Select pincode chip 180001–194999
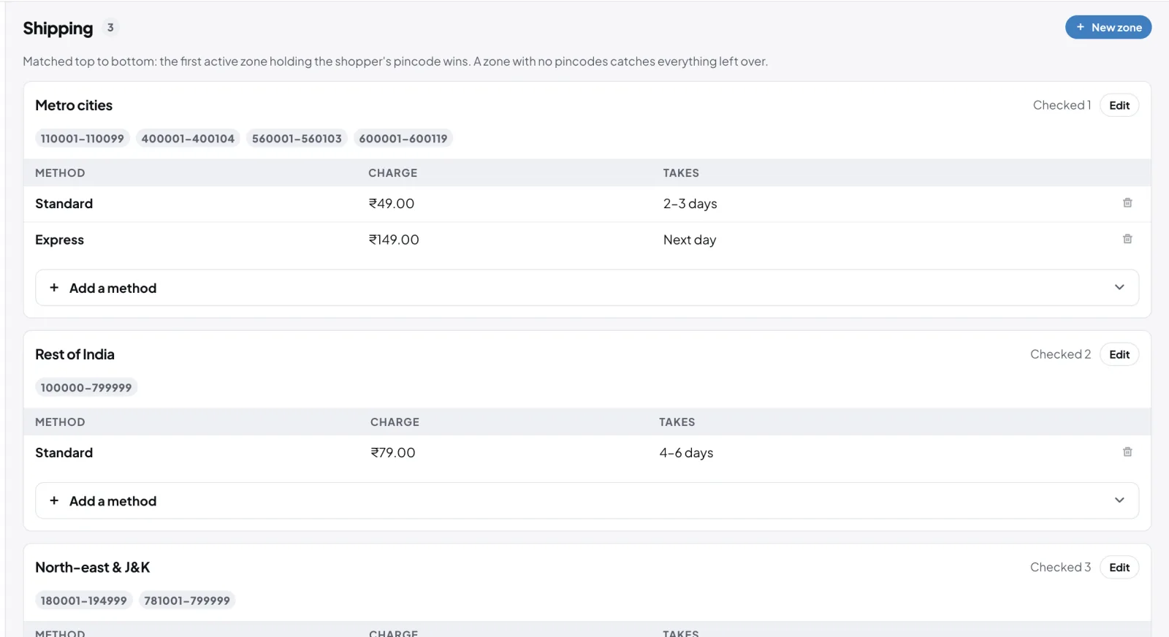The image size is (1169, 637). [84, 600]
